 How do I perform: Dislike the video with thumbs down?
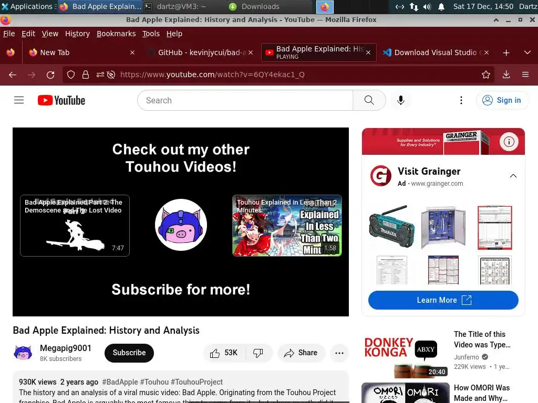click(258, 353)
